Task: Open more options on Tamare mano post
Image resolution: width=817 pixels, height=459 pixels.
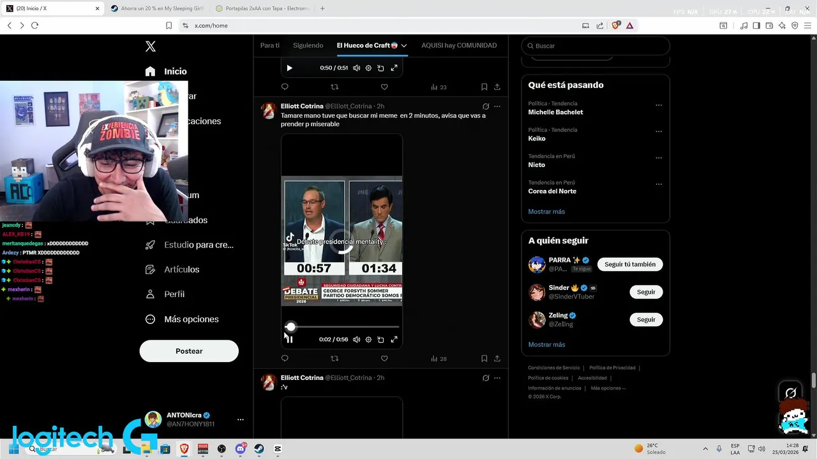Action: 497,106
